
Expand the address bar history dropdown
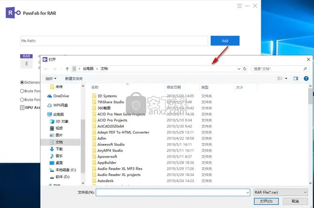pos(239,69)
